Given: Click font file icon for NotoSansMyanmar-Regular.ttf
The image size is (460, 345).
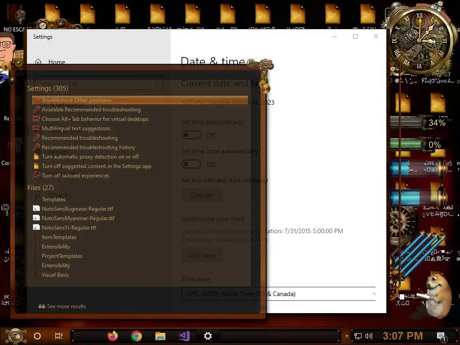Looking at the screenshot, I should click(36, 218).
